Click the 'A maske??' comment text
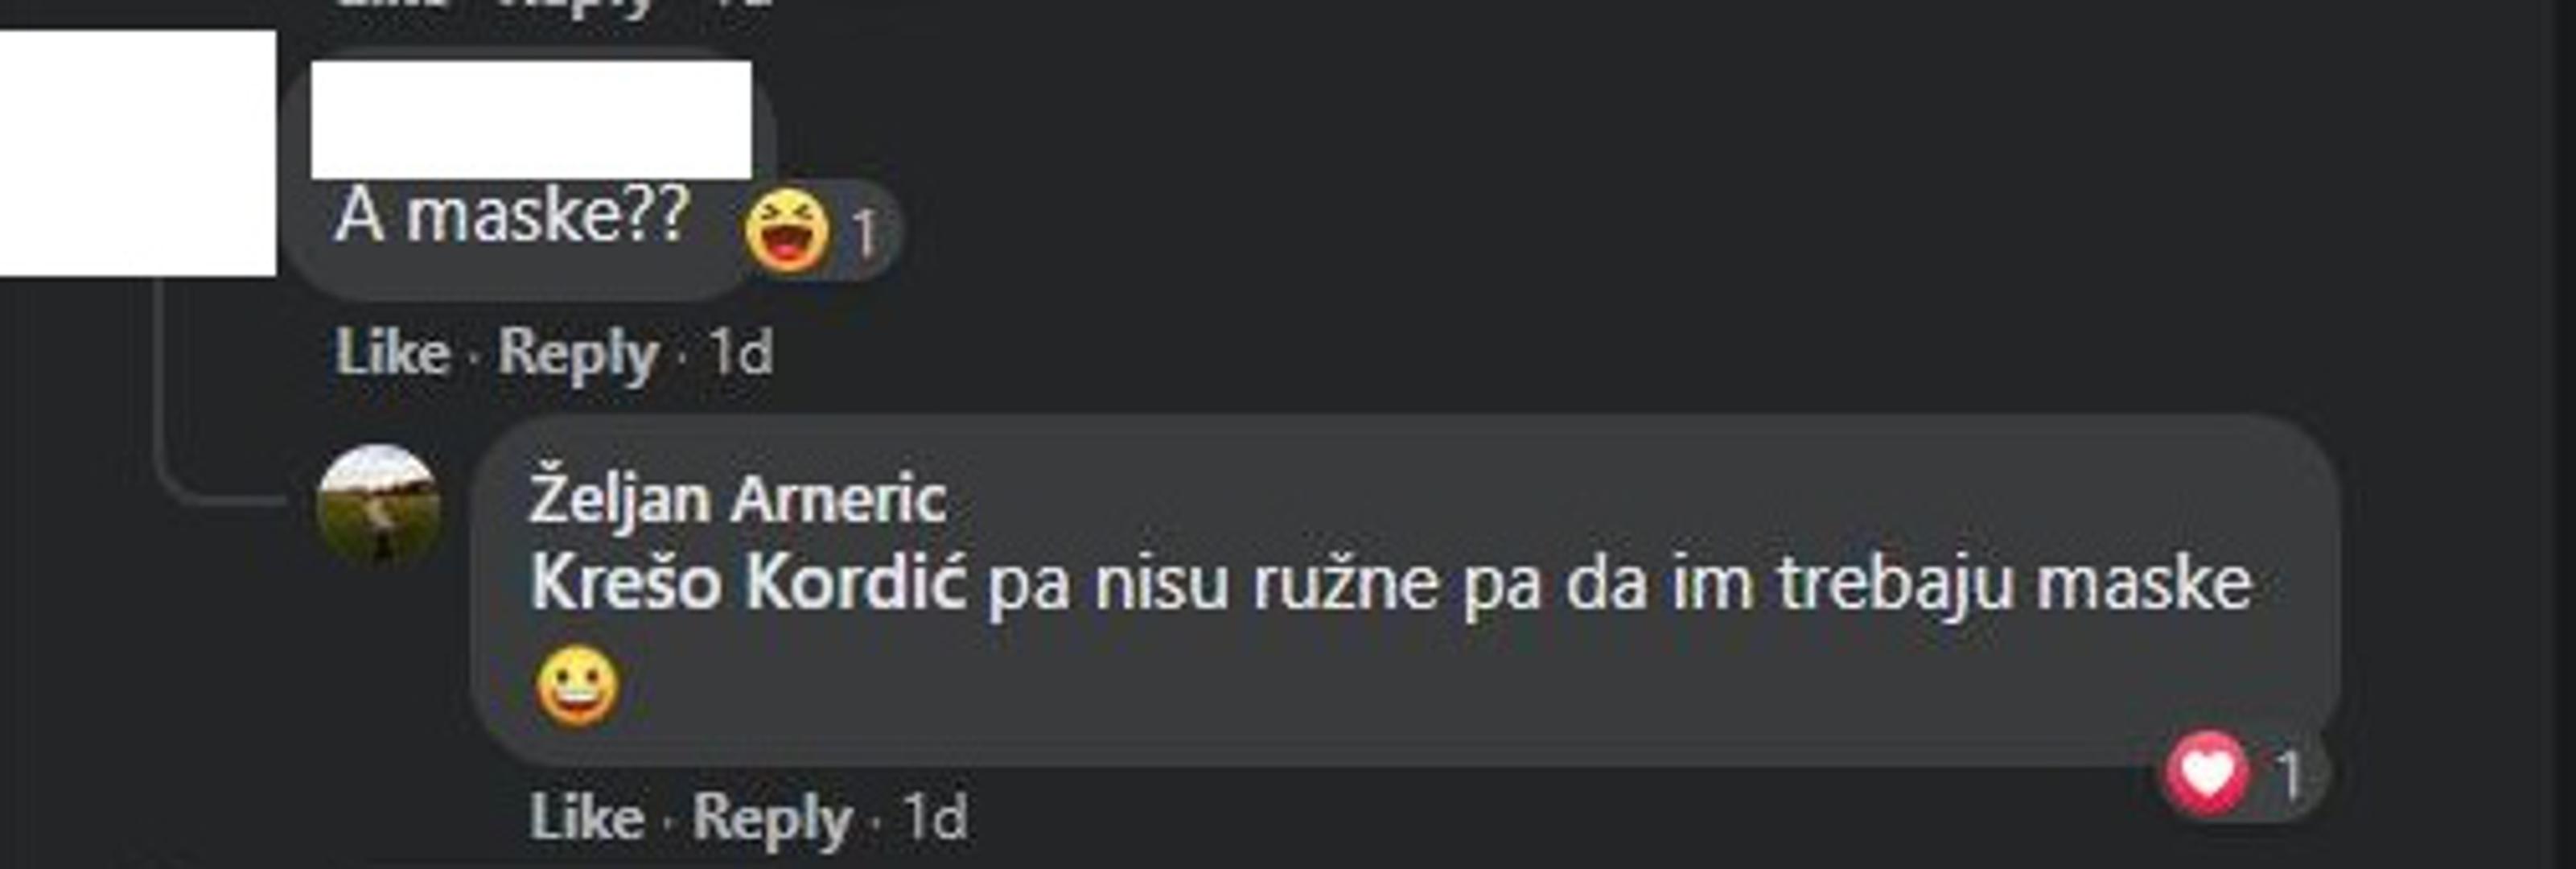 coord(513,215)
